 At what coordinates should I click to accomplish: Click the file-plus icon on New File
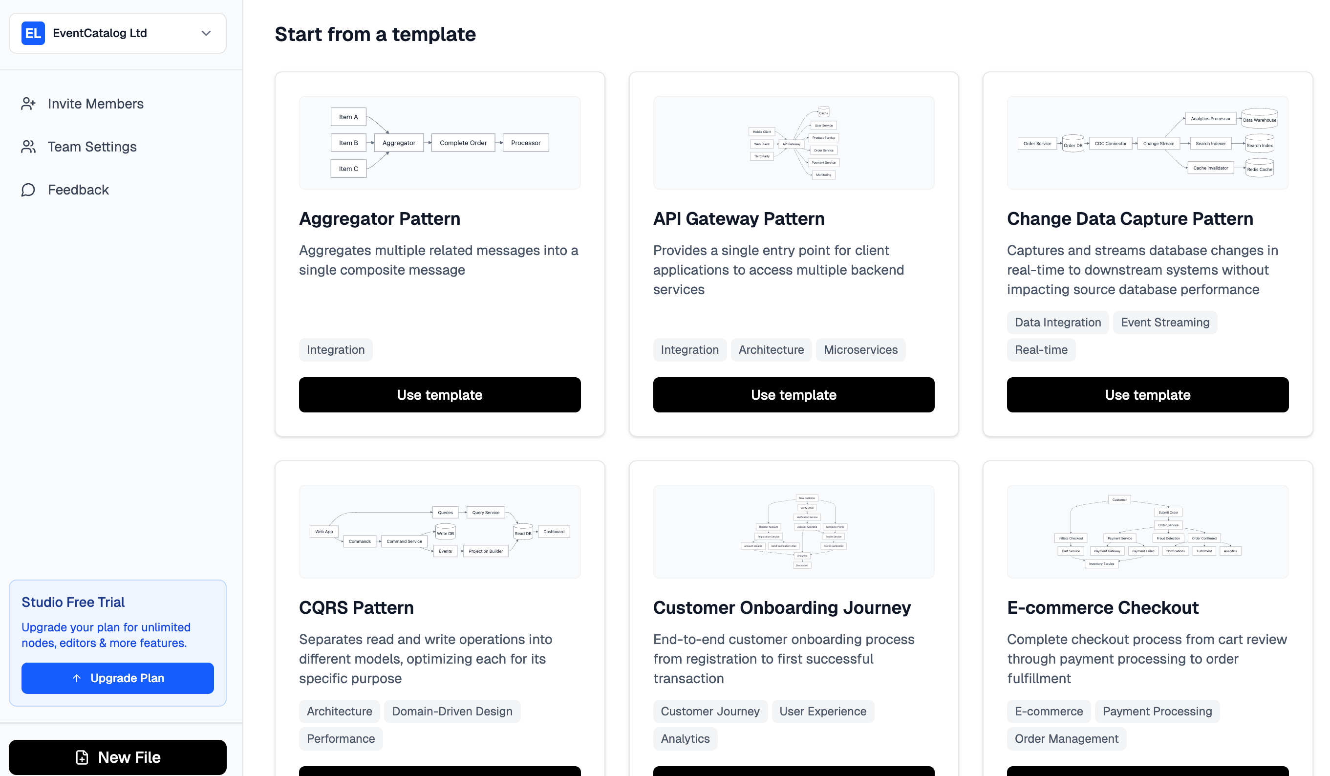[83, 757]
